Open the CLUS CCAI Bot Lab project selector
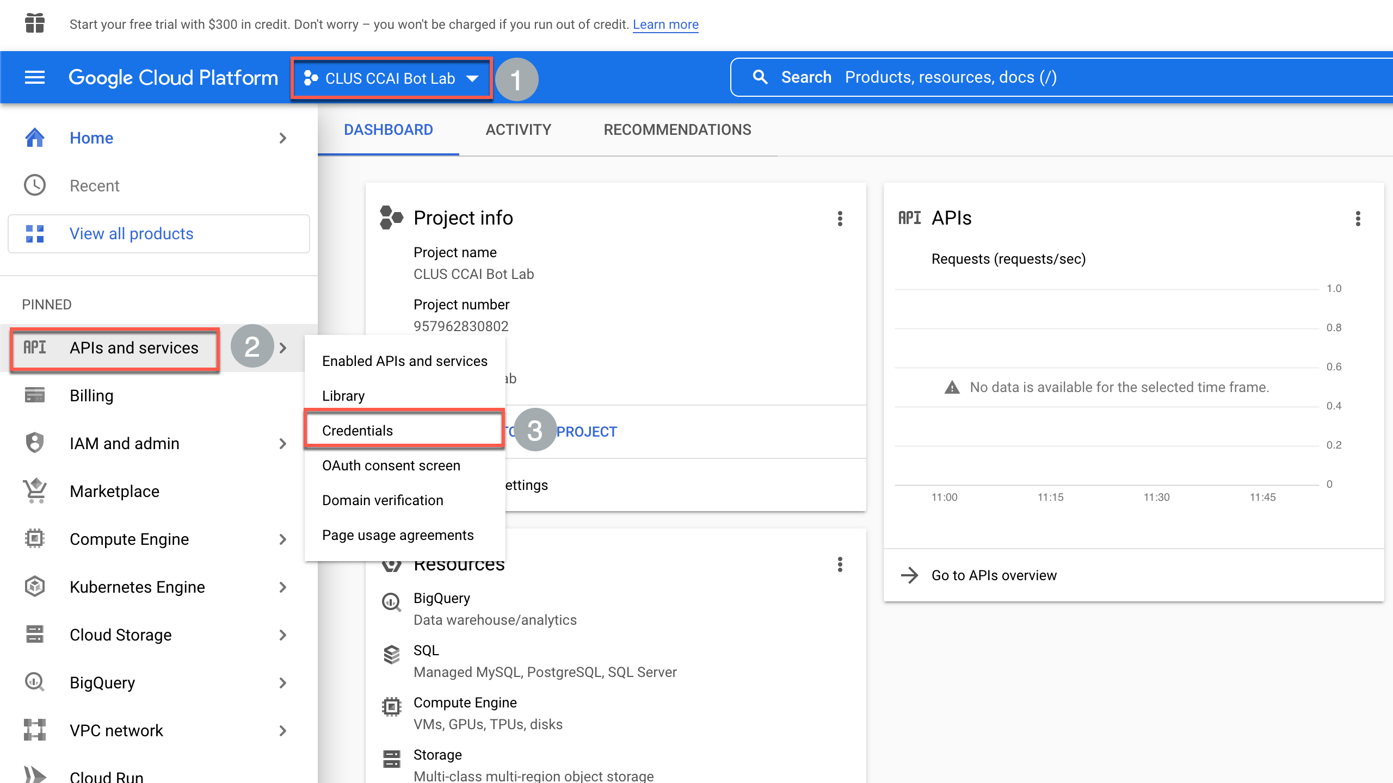 tap(392, 78)
